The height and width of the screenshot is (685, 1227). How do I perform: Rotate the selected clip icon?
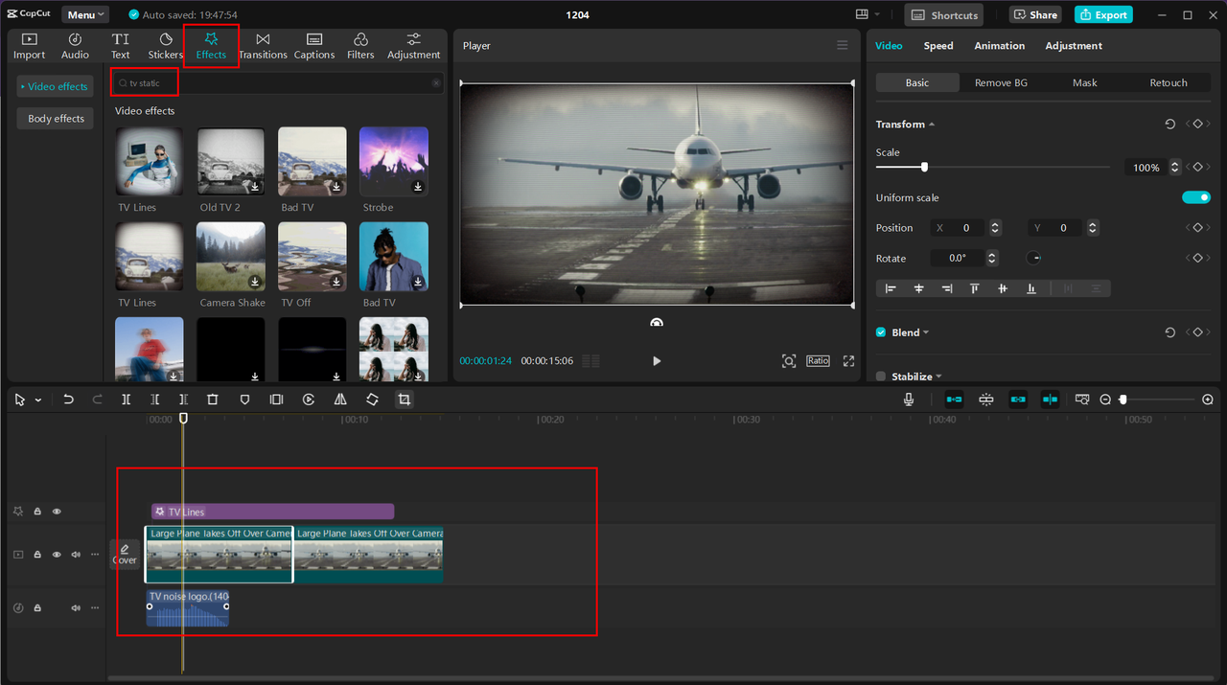pyautogui.click(x=372, y=400)
